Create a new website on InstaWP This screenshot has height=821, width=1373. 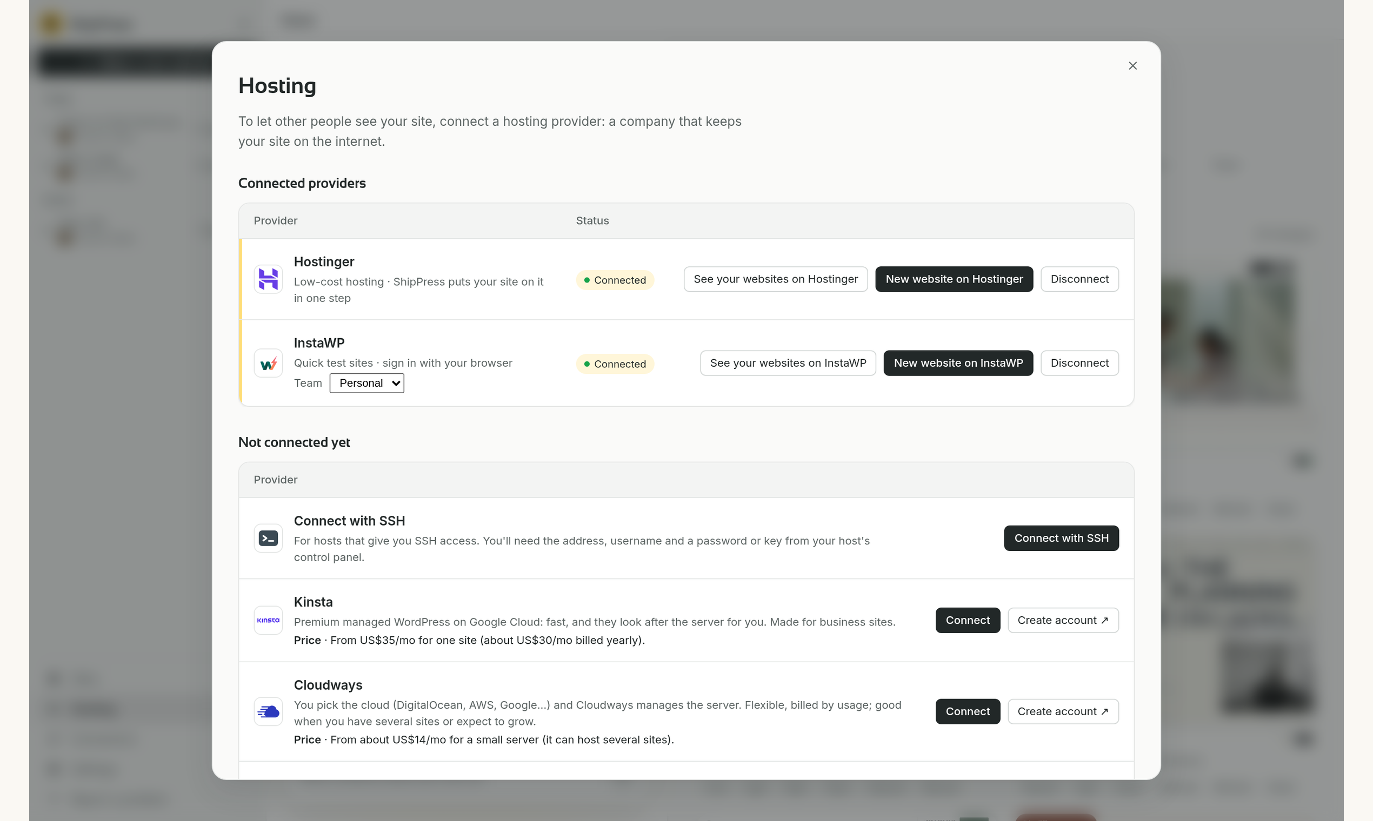pyautogui.click(x=958, y=363)
